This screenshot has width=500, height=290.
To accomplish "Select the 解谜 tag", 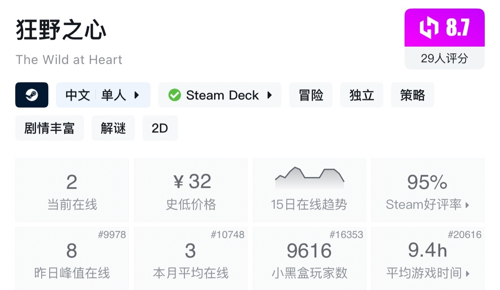I will pos(113,128).
